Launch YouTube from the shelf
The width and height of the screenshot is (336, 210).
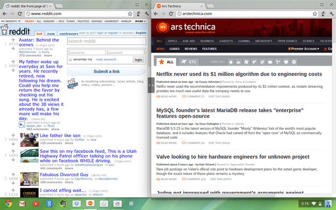36,204
